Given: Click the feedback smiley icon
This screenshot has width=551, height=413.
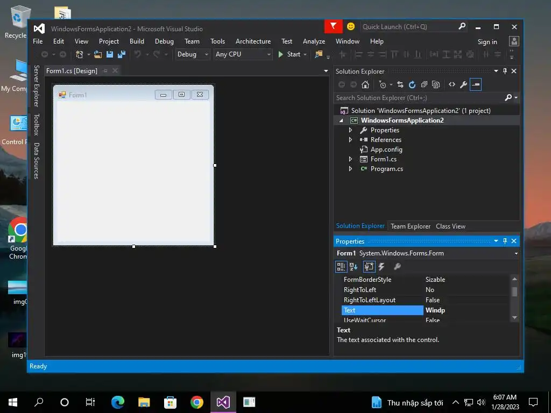Looking at the screenshot, I should (x=351, y=27).
